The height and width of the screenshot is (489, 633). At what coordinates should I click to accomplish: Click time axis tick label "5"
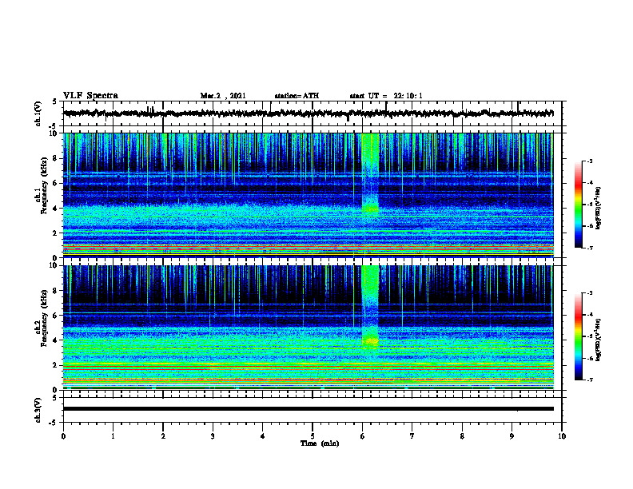(313, 436)
